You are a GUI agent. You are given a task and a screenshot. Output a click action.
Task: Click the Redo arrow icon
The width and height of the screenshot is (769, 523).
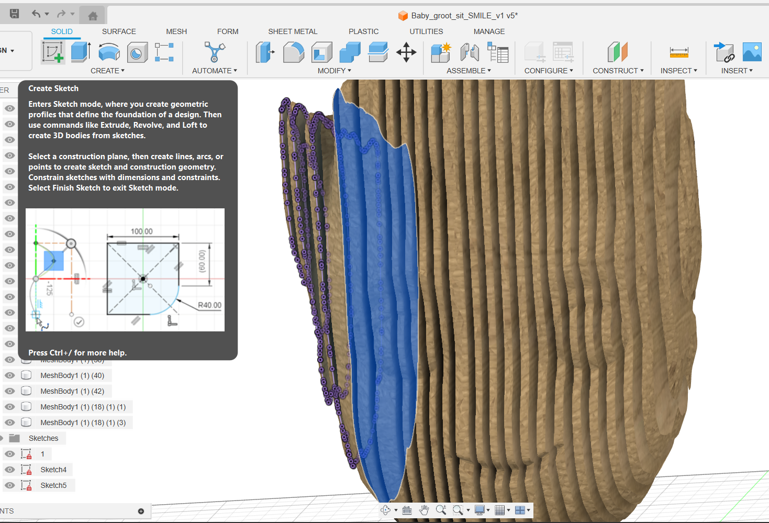pos(61,14)
